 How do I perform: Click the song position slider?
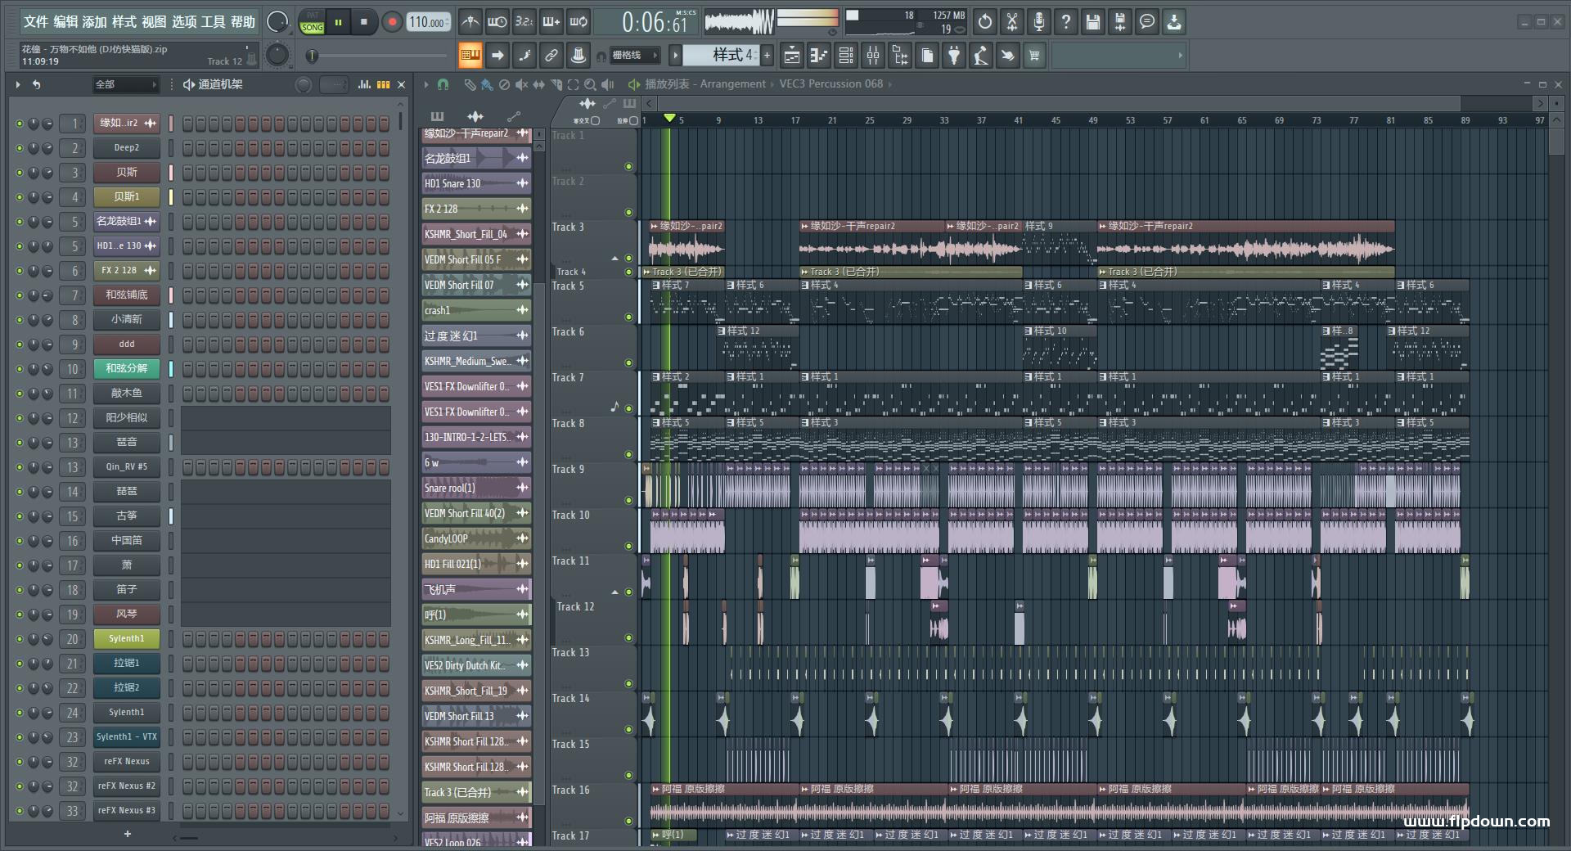pyautogui.click(x=377, y=56)
